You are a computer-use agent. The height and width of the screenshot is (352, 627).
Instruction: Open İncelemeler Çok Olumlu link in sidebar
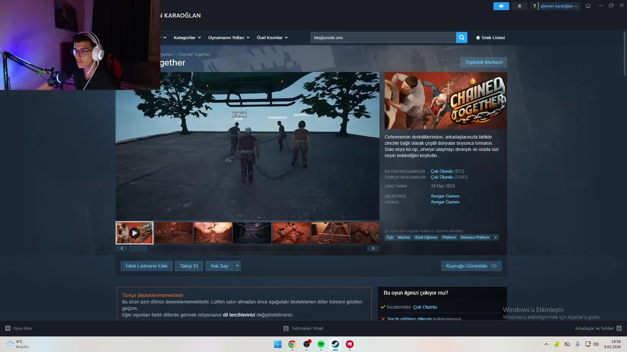[425, 307]
